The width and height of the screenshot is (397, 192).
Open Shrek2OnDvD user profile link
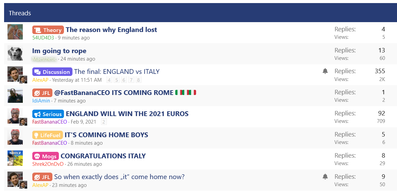48,164
